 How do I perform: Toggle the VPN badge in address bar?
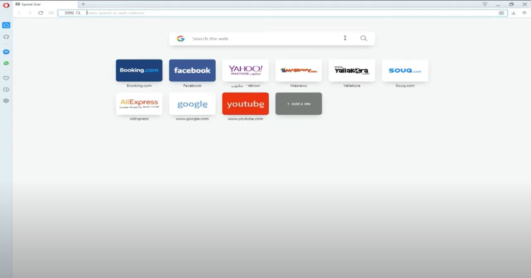(x=69, y=13)
